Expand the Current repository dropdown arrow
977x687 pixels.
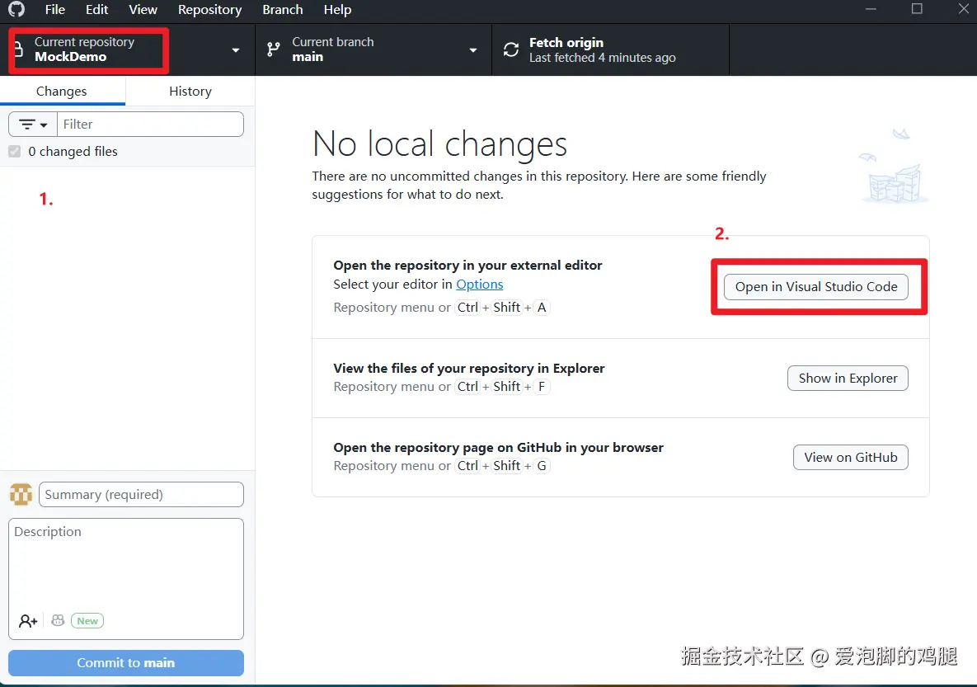[236, 49]
